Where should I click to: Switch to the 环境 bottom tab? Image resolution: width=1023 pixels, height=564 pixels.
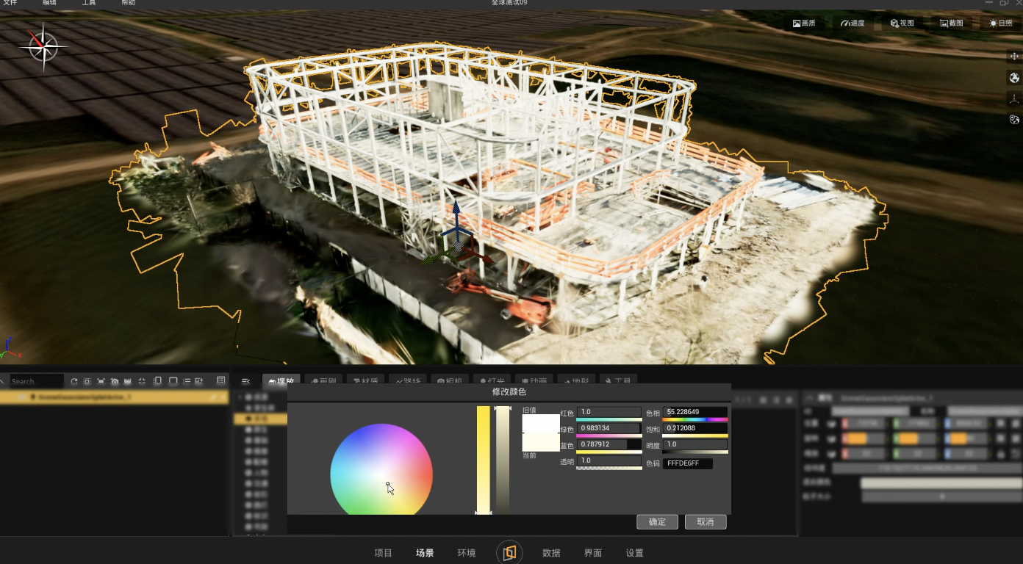(x=467, y=553)
